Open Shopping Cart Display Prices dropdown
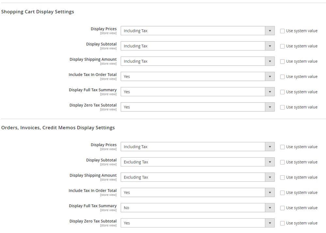Image resolution: width=326 pixels, height=233 pixels. coord(197,31)
